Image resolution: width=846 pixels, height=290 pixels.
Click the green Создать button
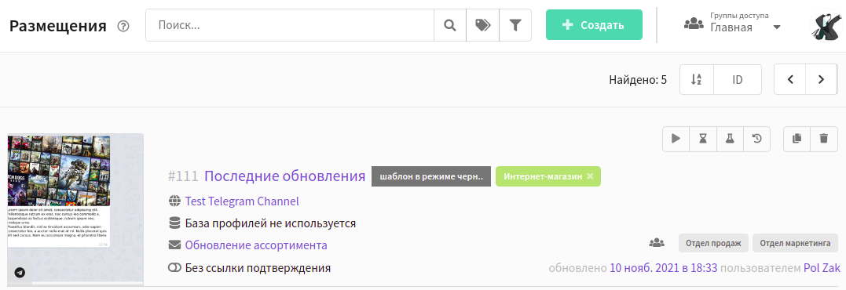[x=594, y=25]
